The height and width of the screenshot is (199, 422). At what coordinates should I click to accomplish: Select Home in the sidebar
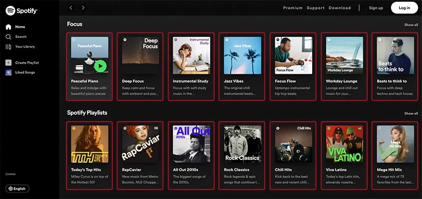[x=20, y=27]
